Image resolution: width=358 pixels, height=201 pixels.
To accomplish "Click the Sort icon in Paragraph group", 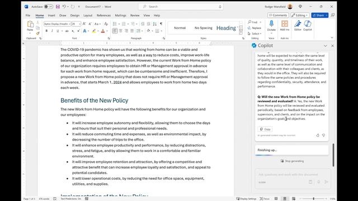I will coord(155,23).
